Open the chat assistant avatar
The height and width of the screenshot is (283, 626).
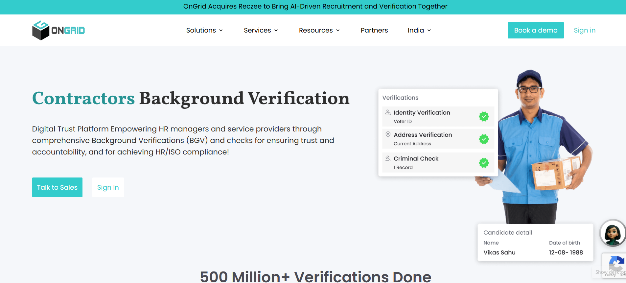click(x=613, y=233)
